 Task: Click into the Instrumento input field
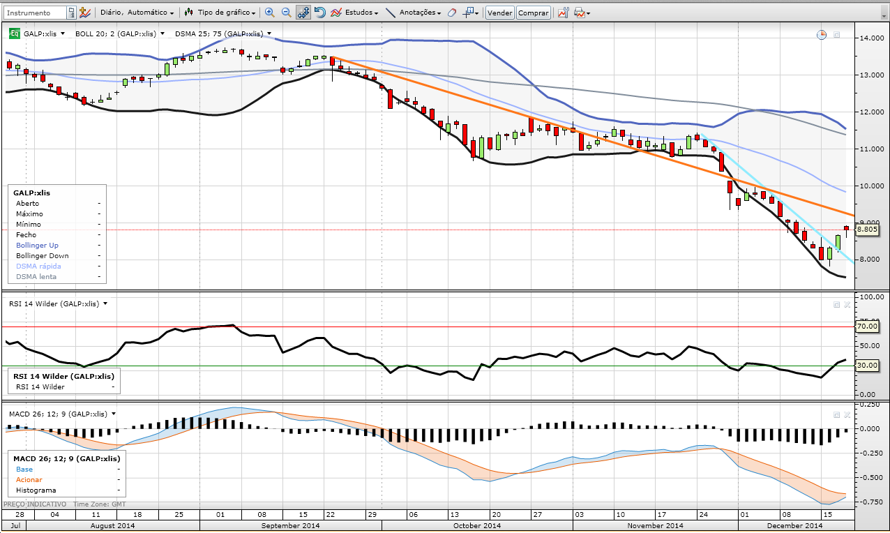click(35, 13)
